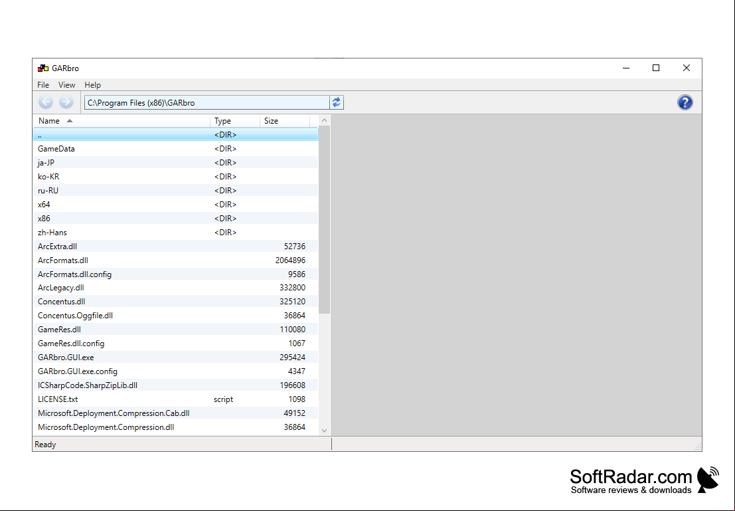735x511 pixels.
Task: Select the ArcExtra.dll file
Action: (176, 247)
